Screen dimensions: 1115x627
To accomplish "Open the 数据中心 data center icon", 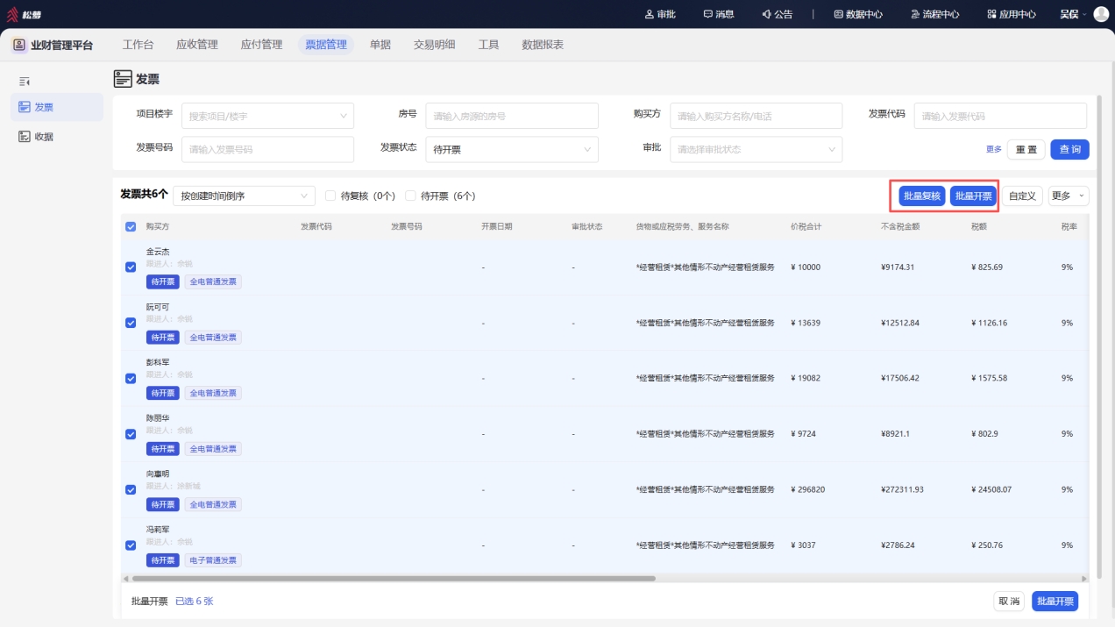I will pyautogui.click(x=838, y=14).
